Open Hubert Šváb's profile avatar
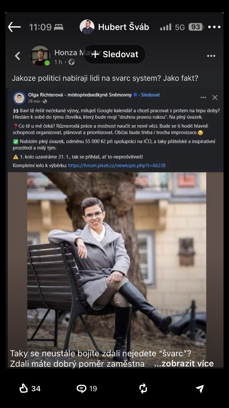This screenshot has height=408, width=229. (87, 27)
